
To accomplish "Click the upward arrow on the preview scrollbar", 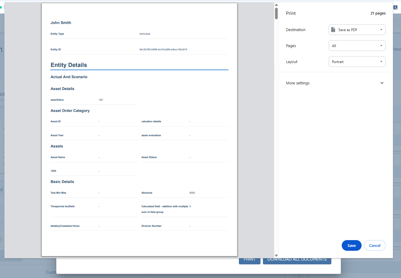I will 276,5.
